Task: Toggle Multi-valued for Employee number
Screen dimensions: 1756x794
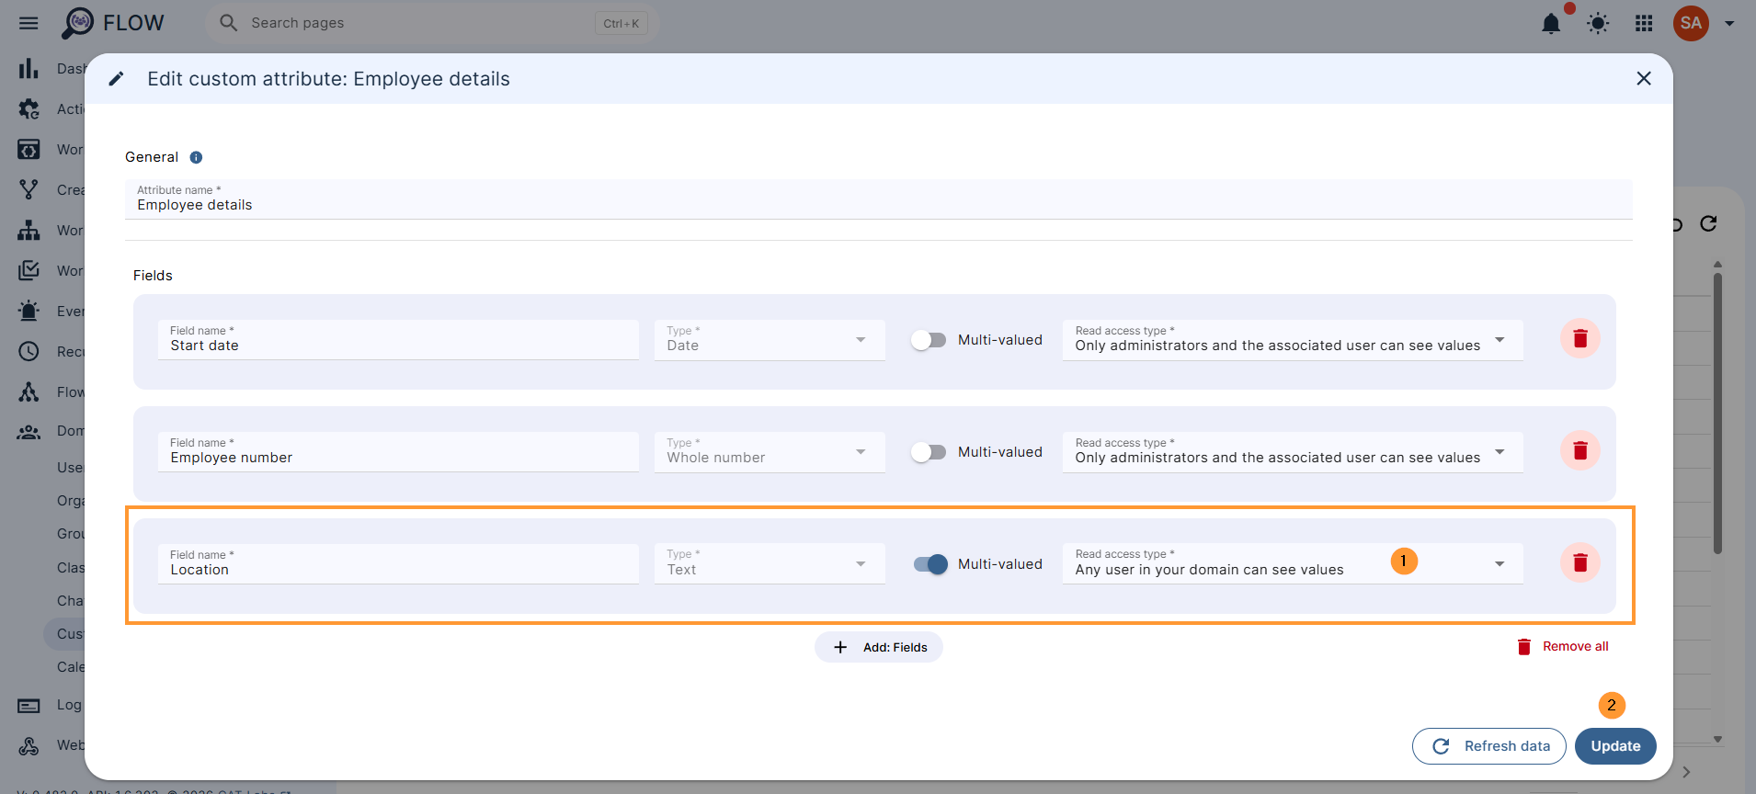Action: tap(929, 452)
